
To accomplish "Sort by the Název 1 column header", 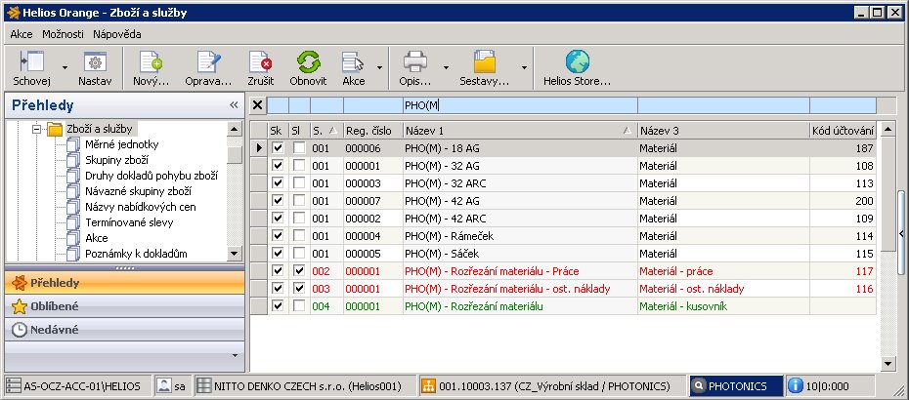I will point(520,131).
